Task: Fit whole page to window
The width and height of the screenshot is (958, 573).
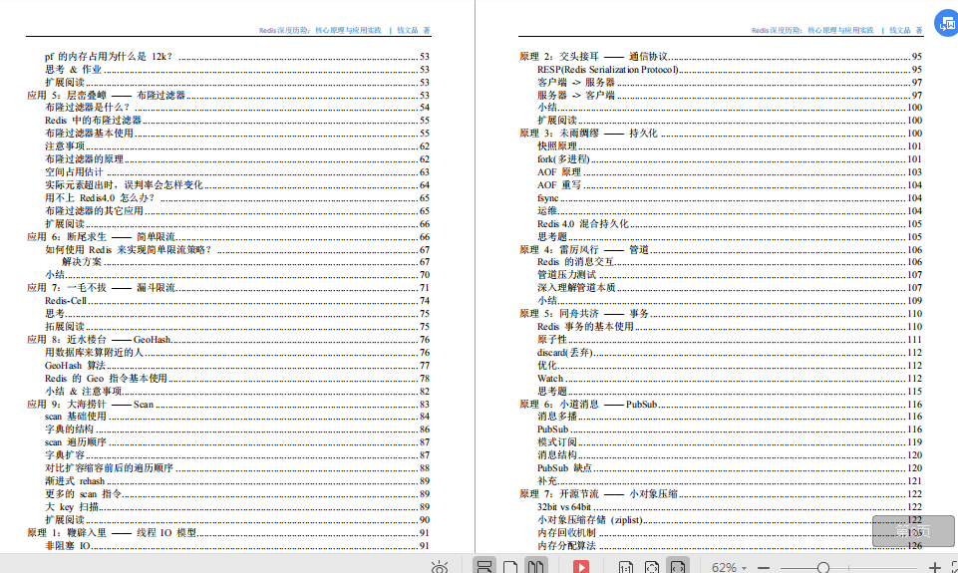Action: 652,567
